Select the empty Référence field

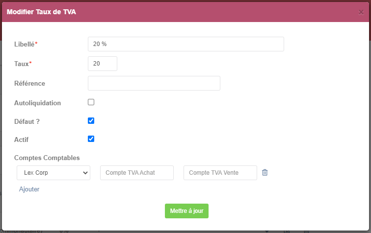point(154,83)
